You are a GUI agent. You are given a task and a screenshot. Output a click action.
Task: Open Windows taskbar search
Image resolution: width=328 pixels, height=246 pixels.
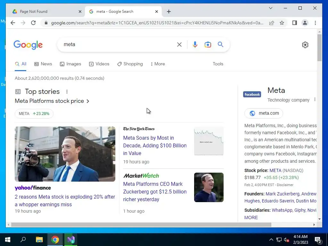(23, 240)
